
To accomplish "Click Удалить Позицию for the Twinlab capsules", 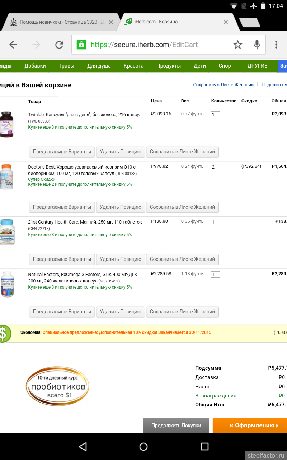I will (x=121, y=152).
